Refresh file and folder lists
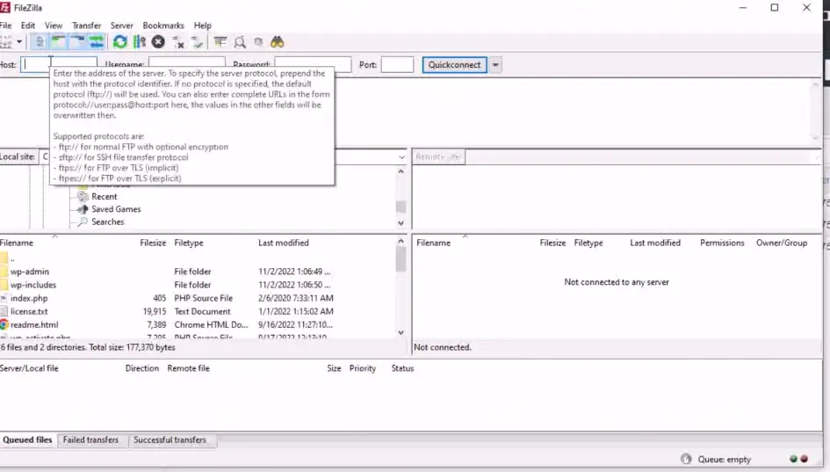 [120, 42]
